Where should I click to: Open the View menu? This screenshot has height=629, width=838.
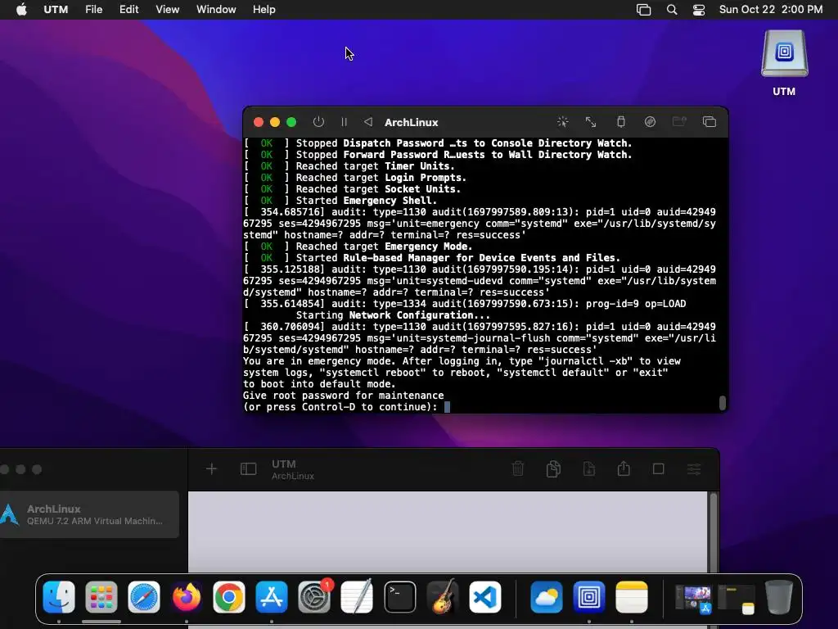(x=167, y=10)
